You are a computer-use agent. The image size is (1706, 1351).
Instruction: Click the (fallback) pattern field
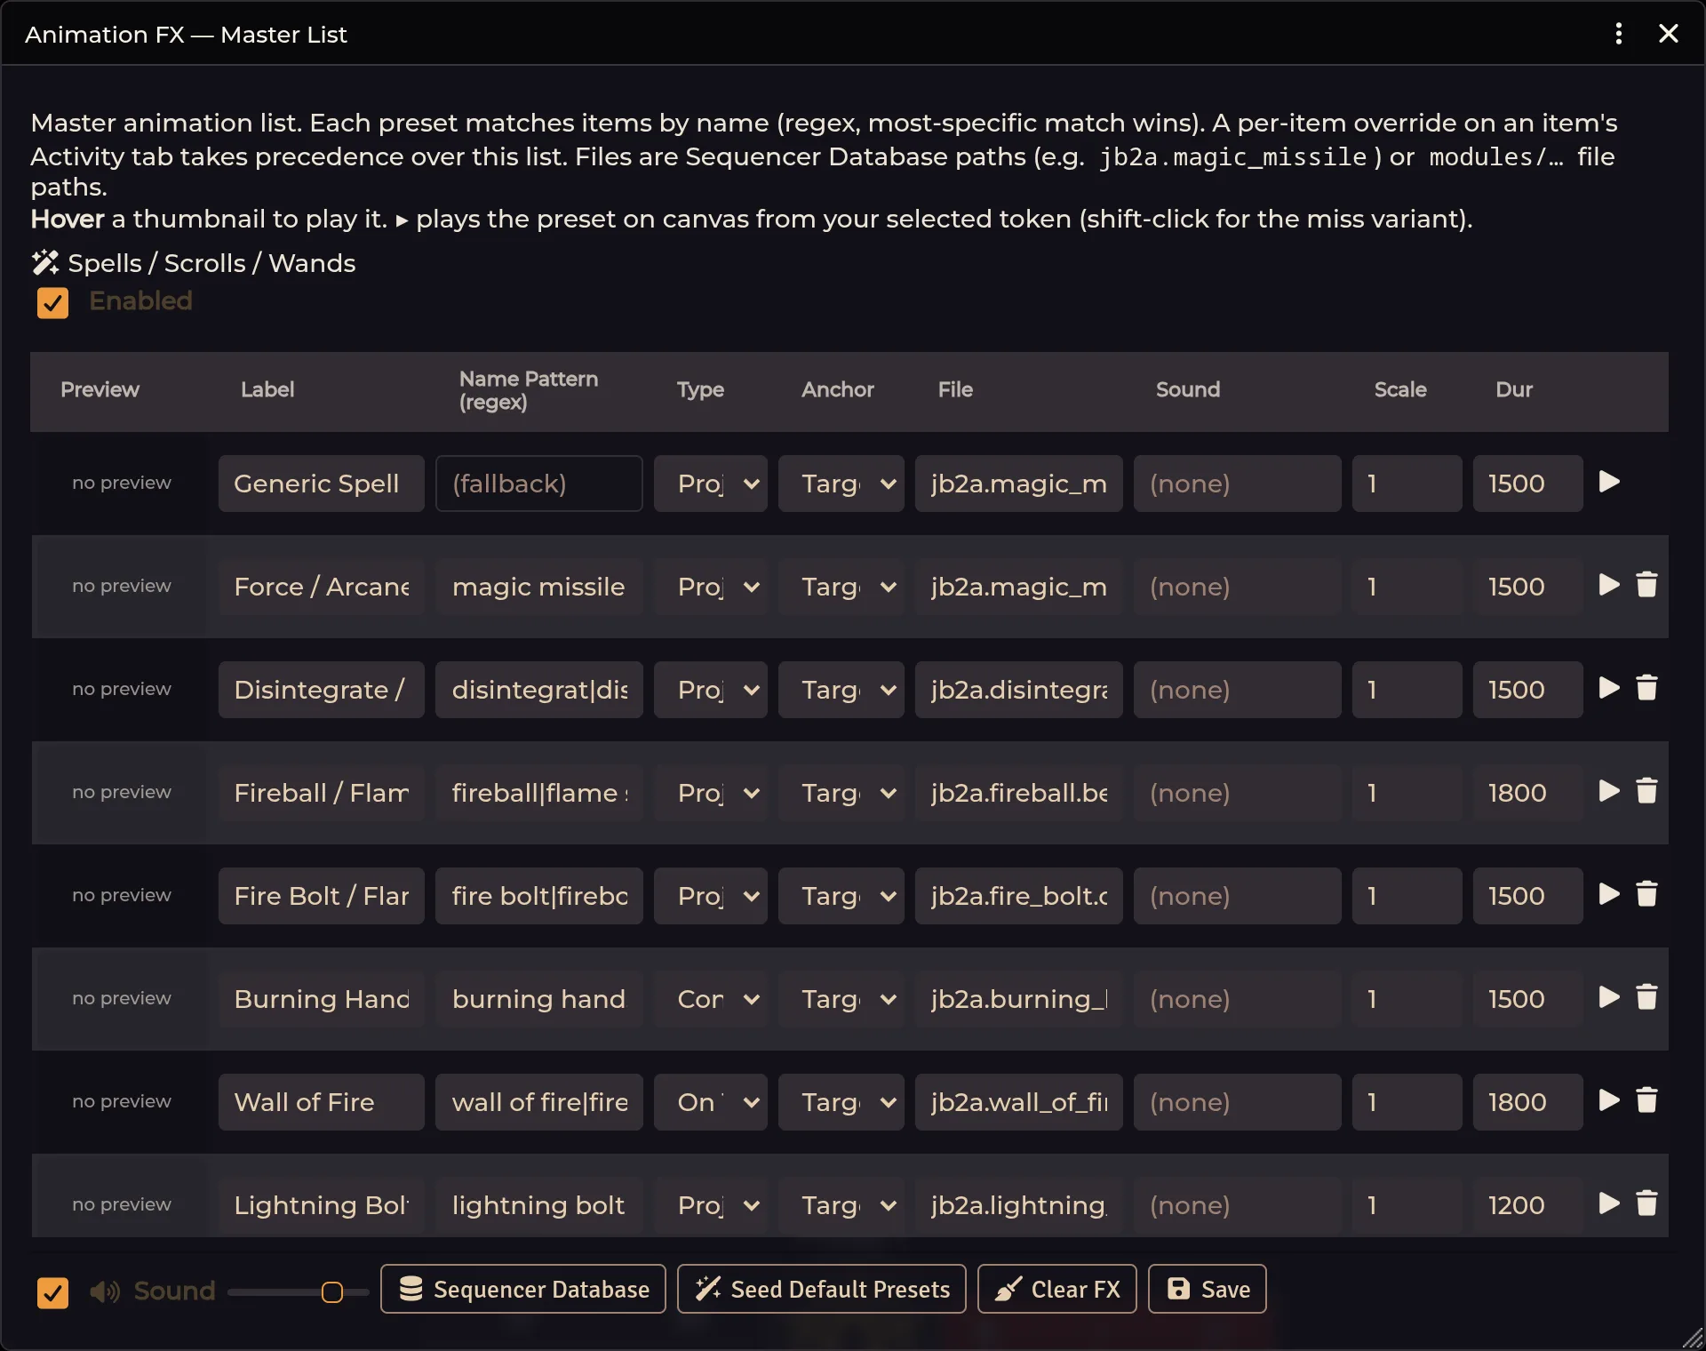539,484
